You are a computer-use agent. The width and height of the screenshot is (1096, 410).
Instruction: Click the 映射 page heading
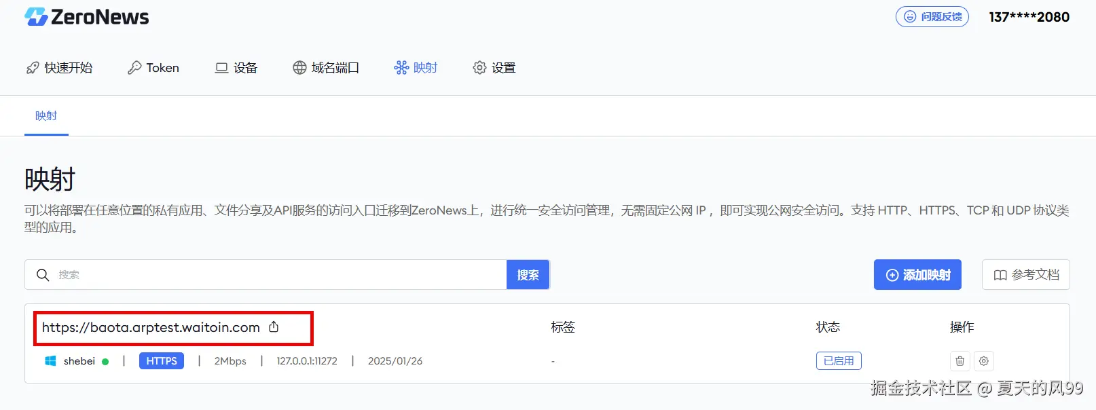[50, 180]
